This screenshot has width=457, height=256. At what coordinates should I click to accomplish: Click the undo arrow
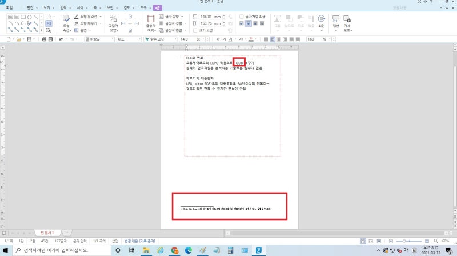(x=61, y=39)
